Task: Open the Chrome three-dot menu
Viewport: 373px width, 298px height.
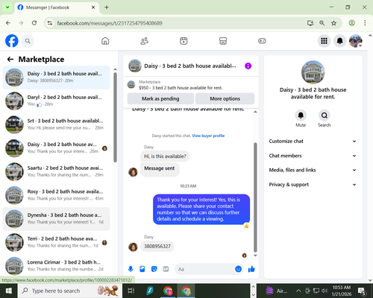Action: 365,23
